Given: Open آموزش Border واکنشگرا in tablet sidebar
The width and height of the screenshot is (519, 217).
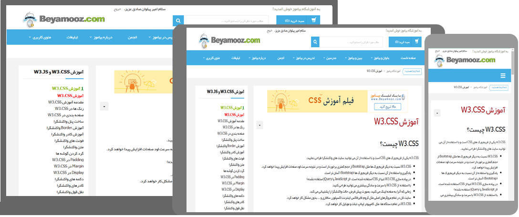Looking at the screenshot, I should pyautogui.click(x=230, y=146).
